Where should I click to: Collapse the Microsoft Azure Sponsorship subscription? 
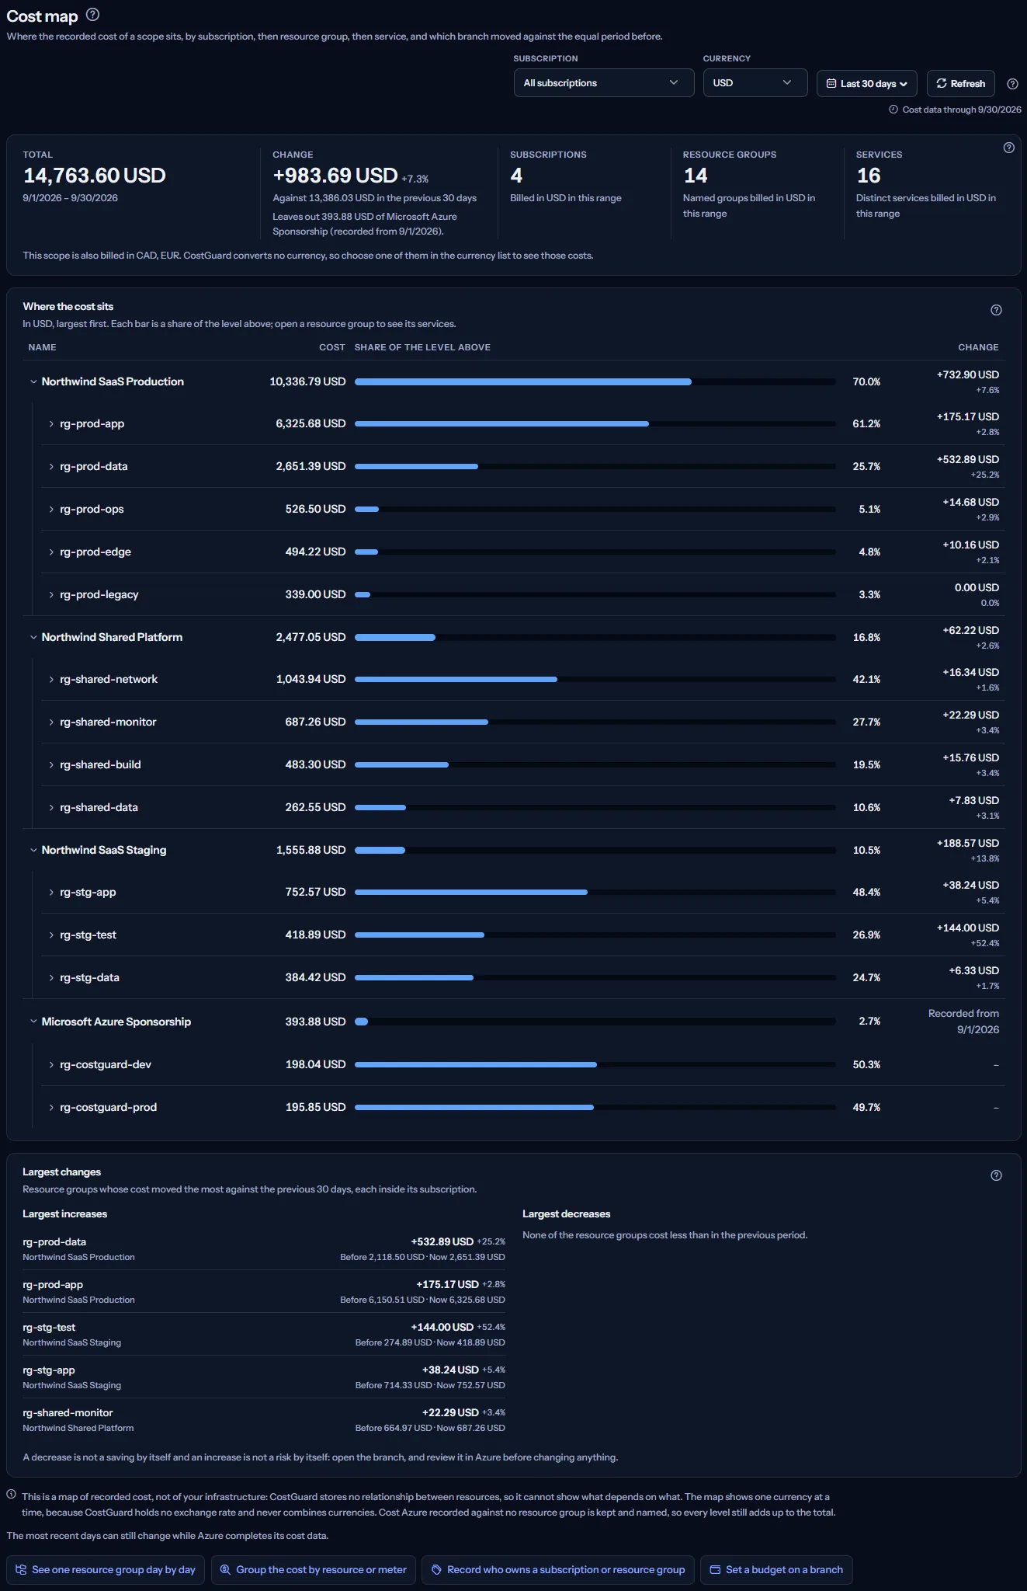coord(33,1022)
